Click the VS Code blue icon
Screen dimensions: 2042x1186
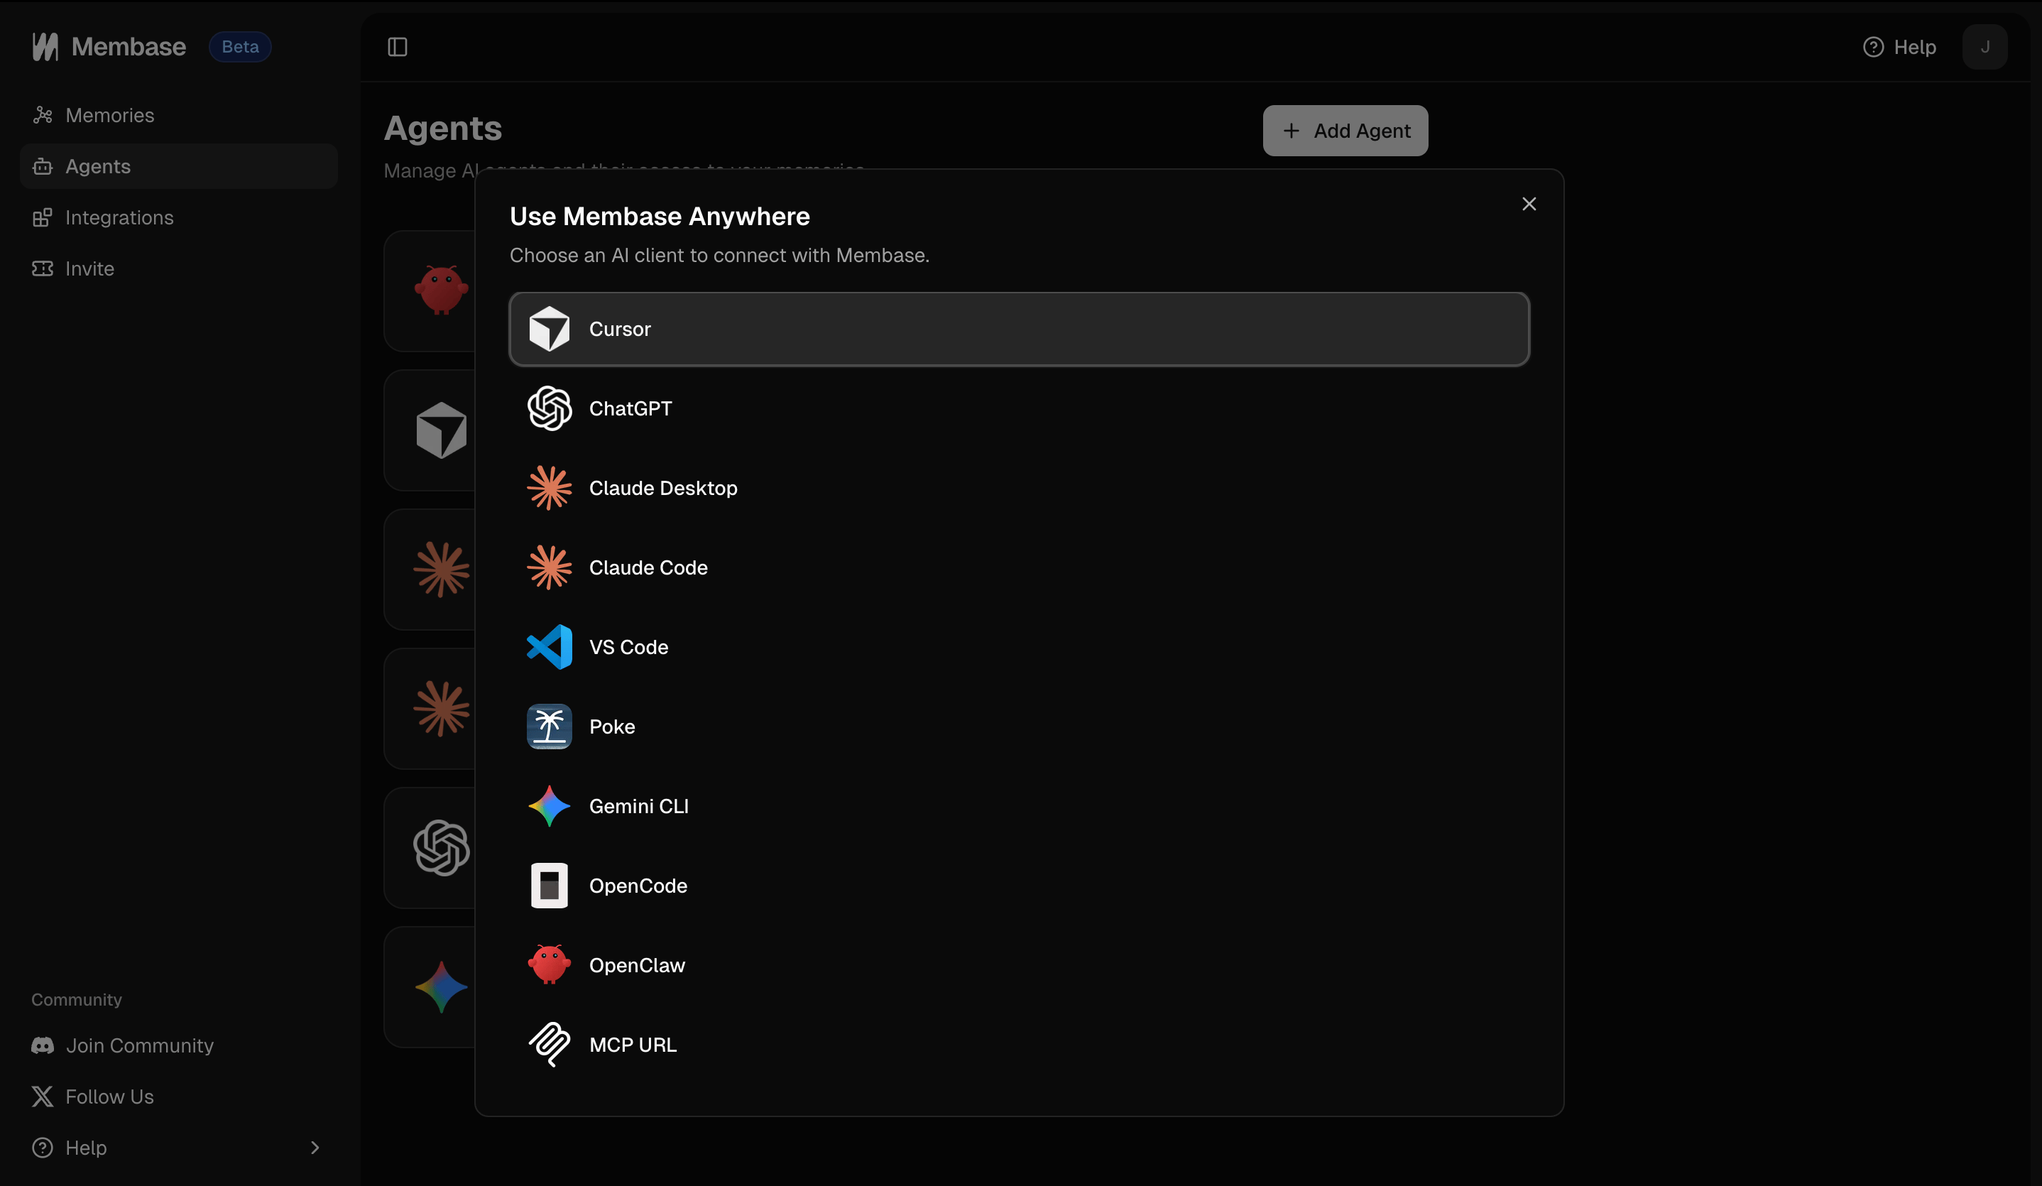click(550, 647)
